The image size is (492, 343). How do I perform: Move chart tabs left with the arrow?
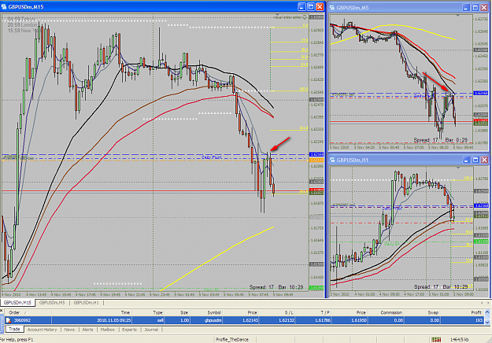[x=482, y=303]
